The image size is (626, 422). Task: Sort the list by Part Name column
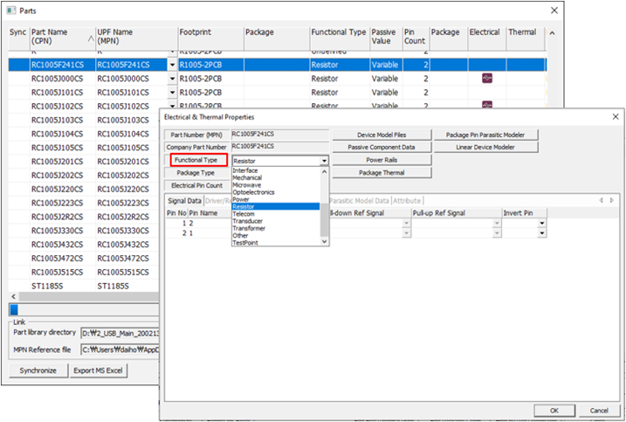click(61, 37)
